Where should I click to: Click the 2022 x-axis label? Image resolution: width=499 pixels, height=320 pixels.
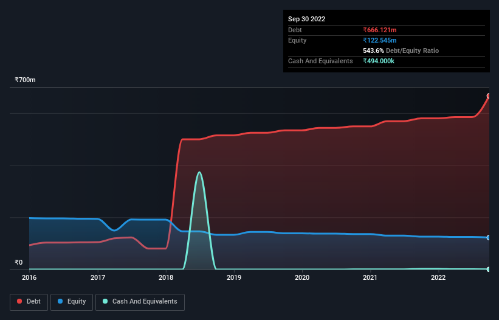[x=438, y=277]
